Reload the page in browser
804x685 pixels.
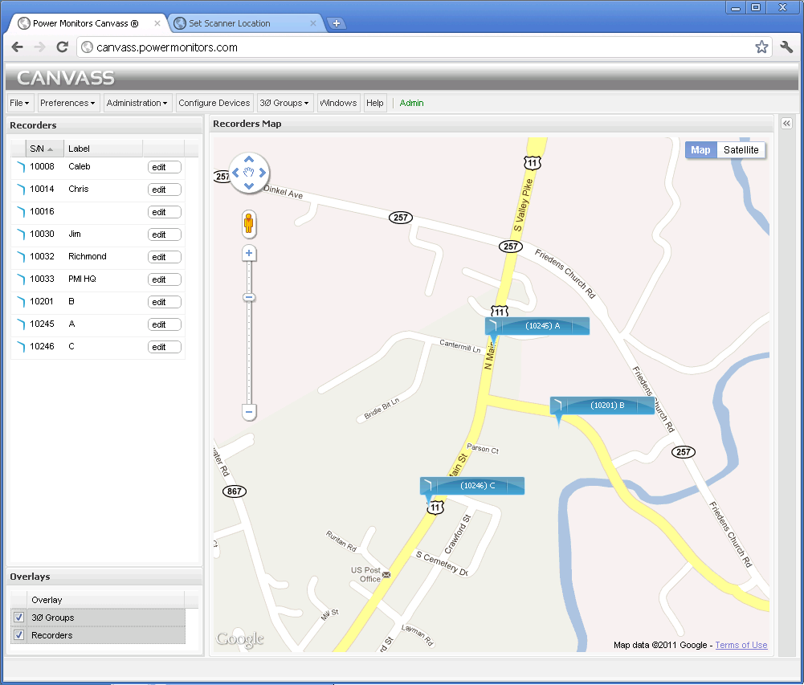coord(62,47)
